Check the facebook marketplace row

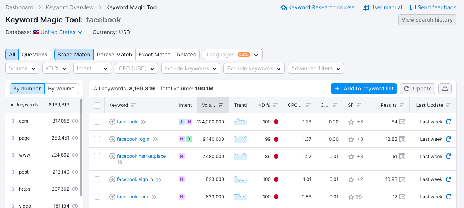pos(97,156)
